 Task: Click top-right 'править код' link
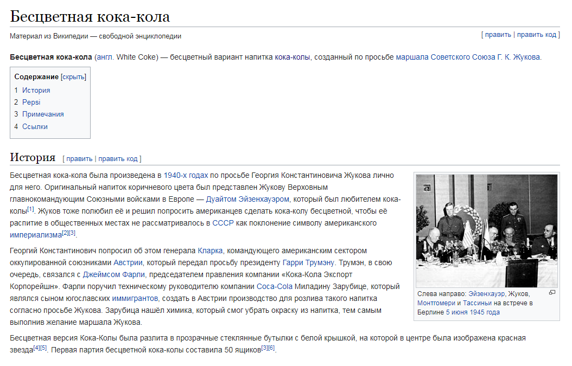click(537, 35)
